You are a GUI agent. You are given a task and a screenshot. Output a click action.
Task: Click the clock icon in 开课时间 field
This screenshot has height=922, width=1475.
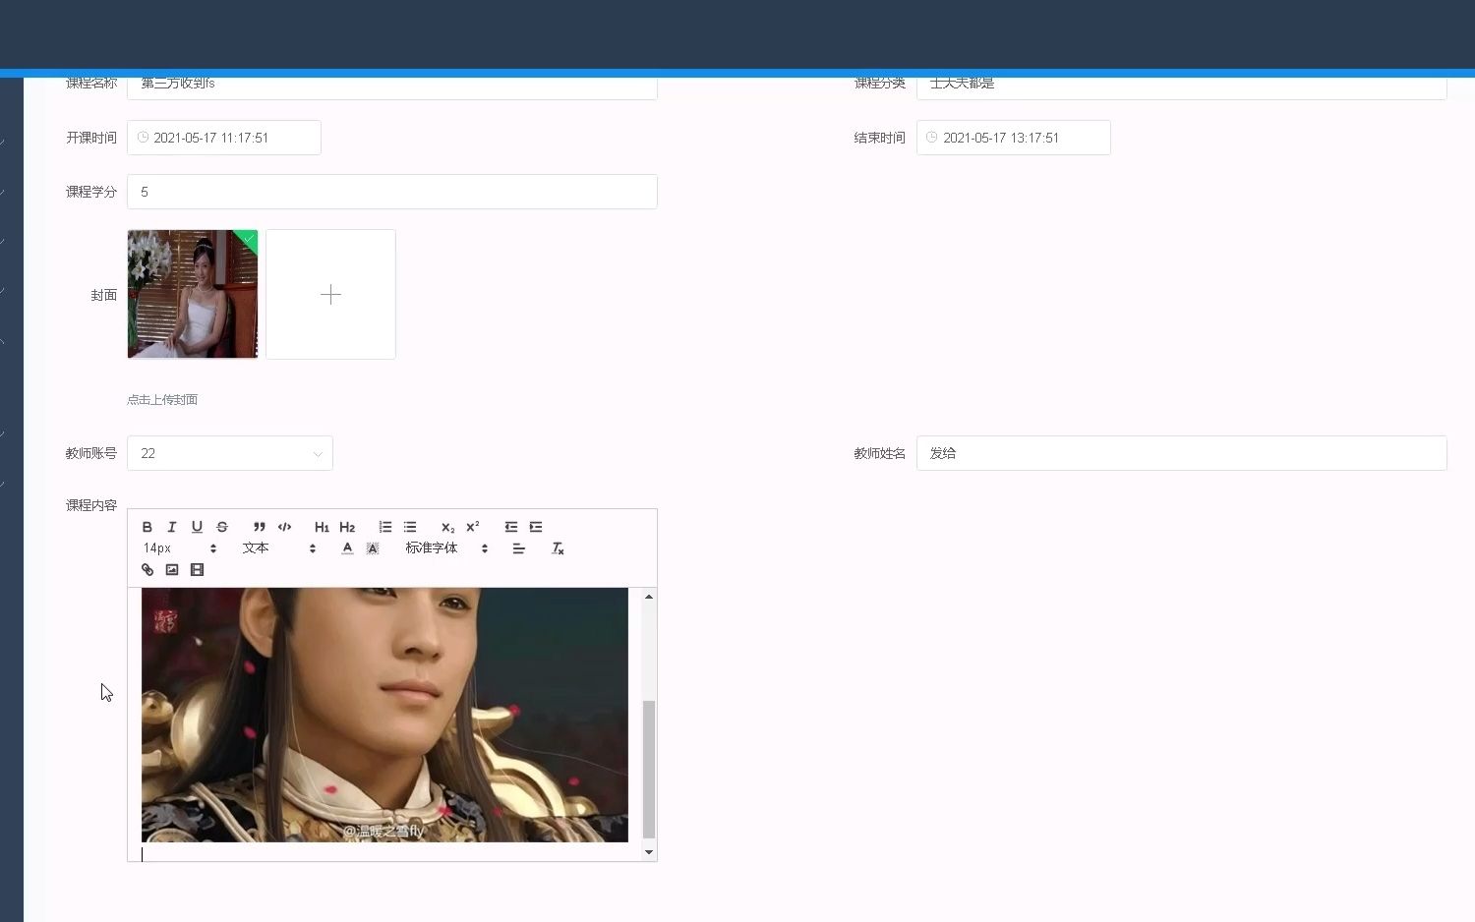click(143, 138)
